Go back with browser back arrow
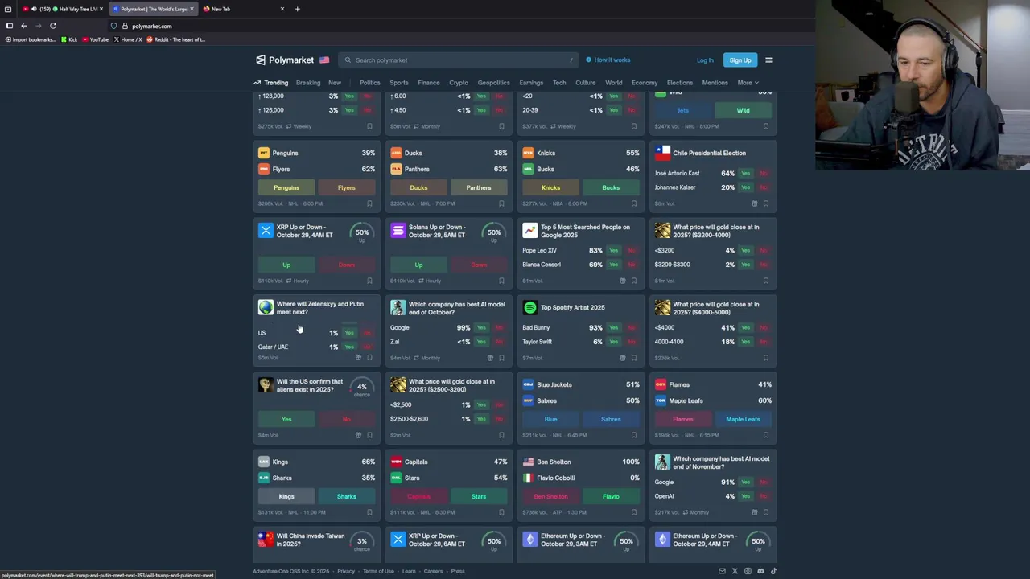 [23, 26]
